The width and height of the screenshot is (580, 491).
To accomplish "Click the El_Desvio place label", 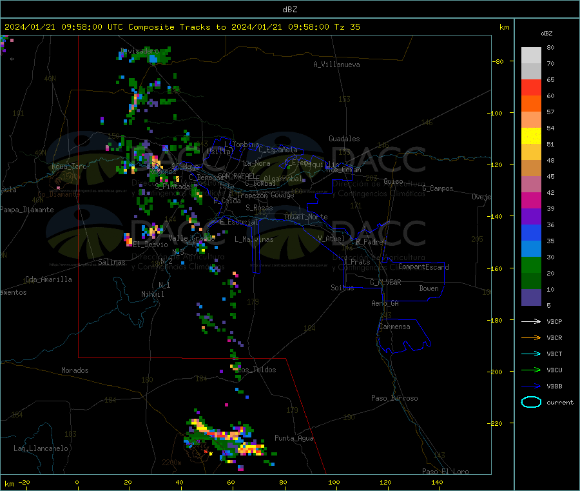I will (150, 245).
